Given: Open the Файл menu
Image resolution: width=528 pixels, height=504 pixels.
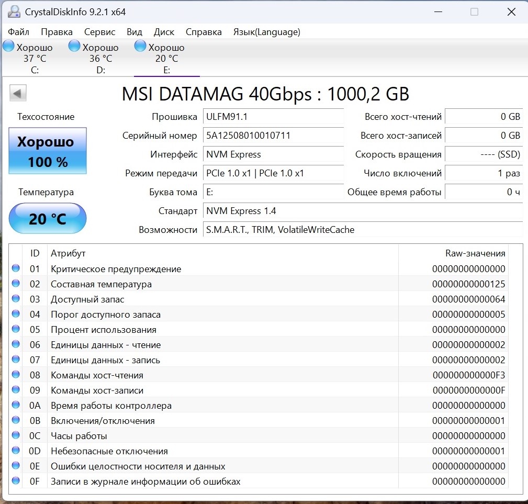Looking at the screenshot, I should click(x=19, y=32).
